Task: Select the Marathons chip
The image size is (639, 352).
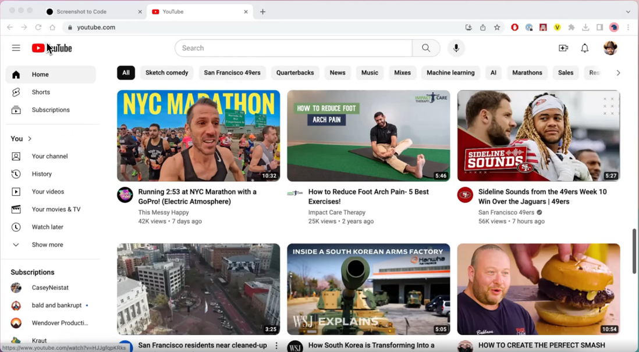Action: [527, 73]
